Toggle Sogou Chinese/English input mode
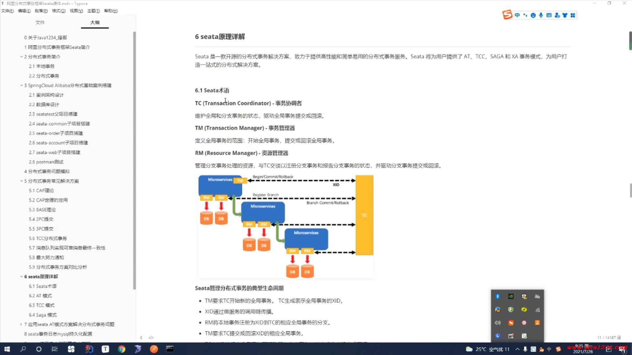The image size is (632, 355). coord(517,15)
